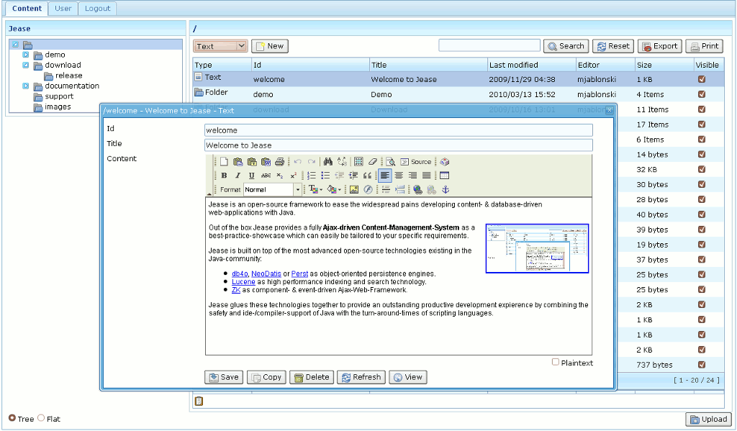
Task: Select the Flat view radio button
Action: pos(41,418)
